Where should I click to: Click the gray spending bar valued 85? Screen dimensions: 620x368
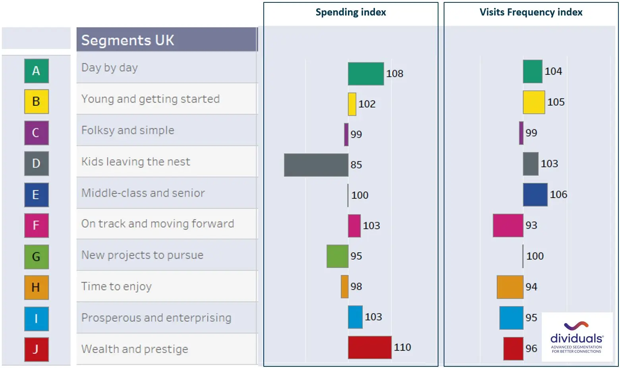pyautogui.click(x=316, y=165)
